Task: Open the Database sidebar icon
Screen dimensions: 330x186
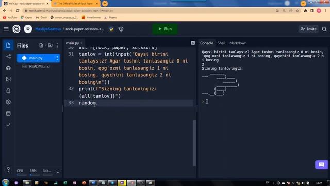Action: [8, 114]
